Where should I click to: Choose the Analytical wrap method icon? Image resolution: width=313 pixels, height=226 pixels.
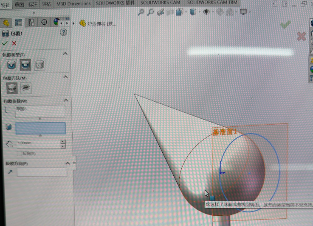11,88
